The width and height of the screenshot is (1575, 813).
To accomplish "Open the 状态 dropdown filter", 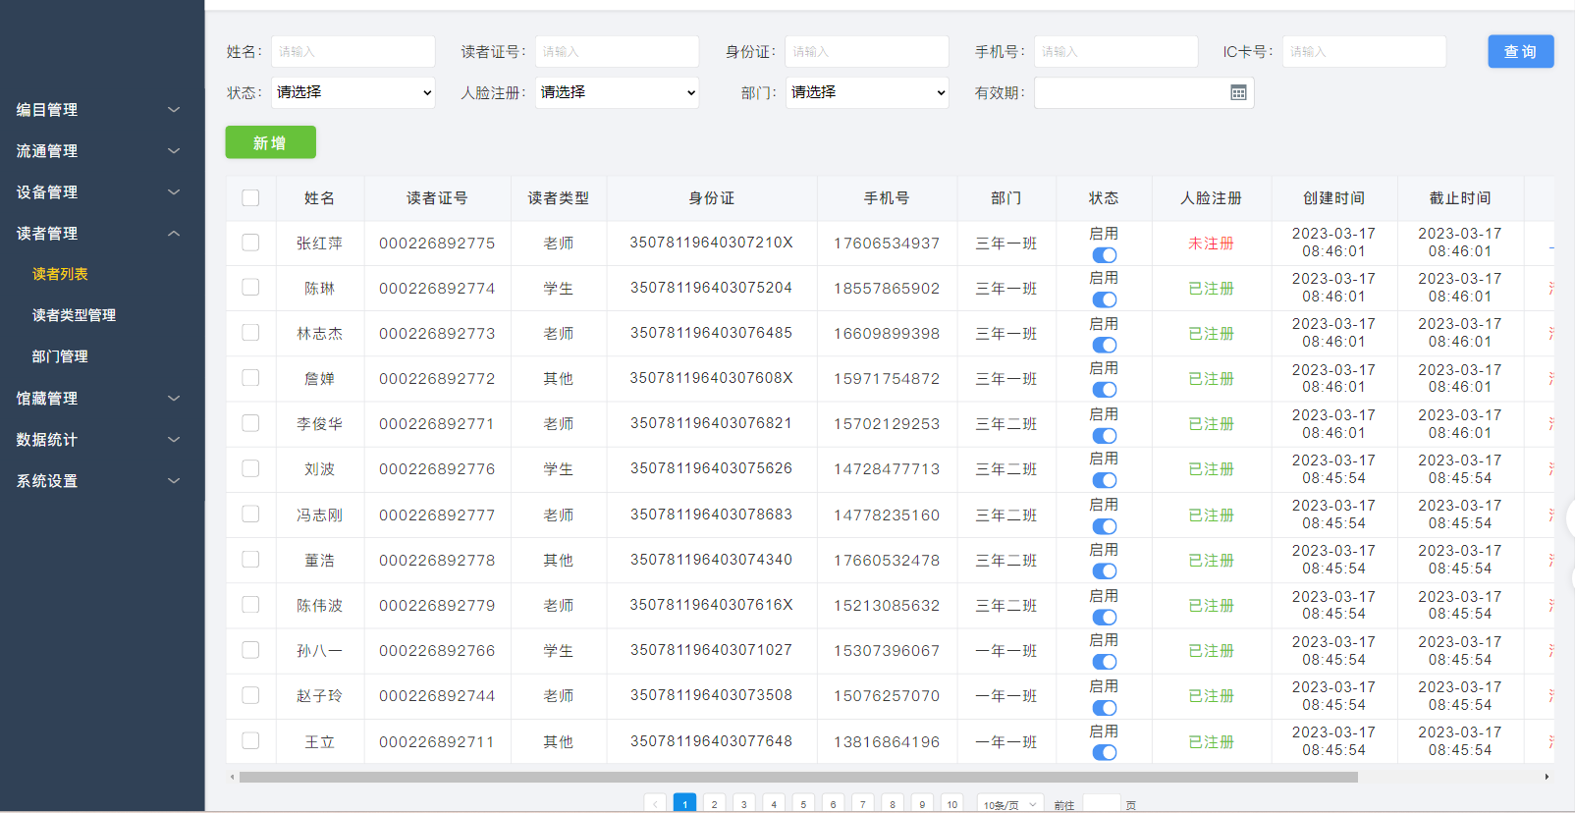I will coord(353,92).
